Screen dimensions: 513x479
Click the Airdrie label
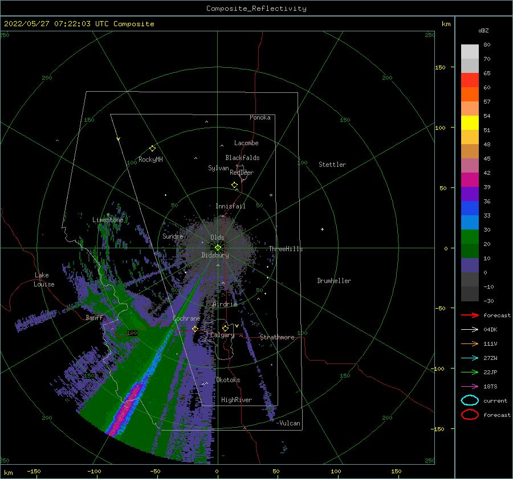pos(225,304)
